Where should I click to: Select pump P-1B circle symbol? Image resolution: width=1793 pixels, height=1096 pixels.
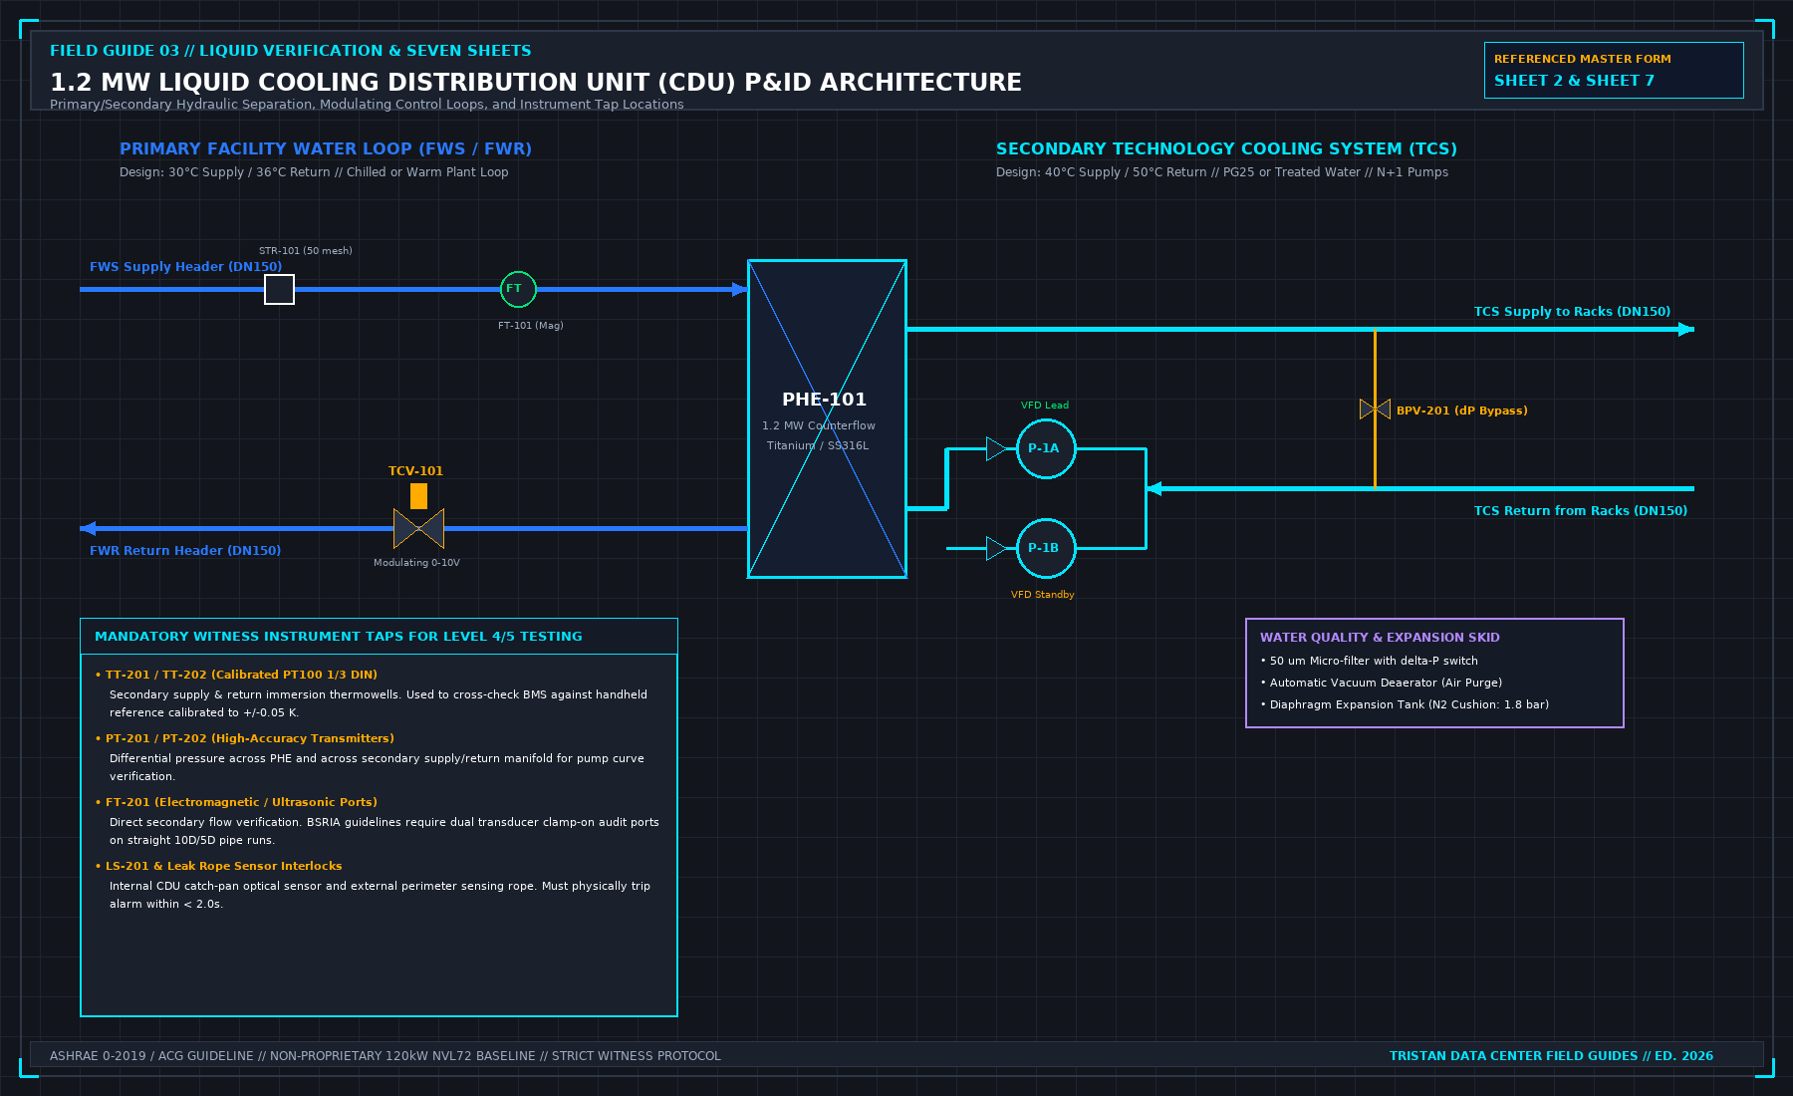click(1046, 548)
